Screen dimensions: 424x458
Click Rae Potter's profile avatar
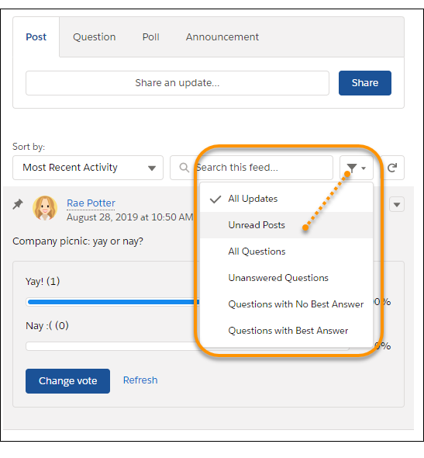click(45, 208)
